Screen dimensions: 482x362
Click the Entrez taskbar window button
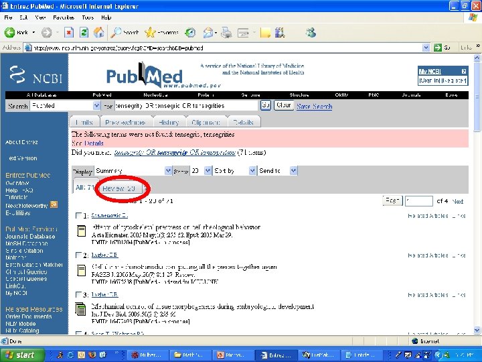275,355
